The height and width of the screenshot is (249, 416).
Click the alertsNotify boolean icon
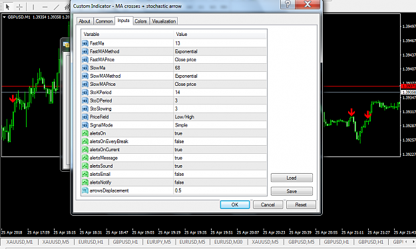85,182
